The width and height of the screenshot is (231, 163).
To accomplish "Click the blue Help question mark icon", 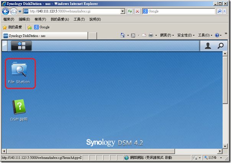I will tap(217, 35).
